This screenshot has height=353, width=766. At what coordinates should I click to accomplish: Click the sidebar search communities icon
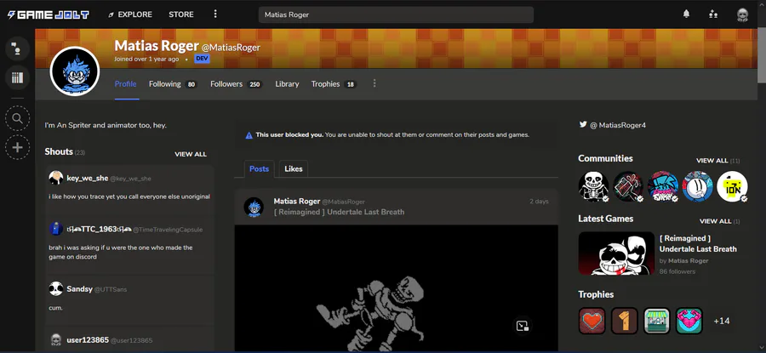tap(18, 118)
